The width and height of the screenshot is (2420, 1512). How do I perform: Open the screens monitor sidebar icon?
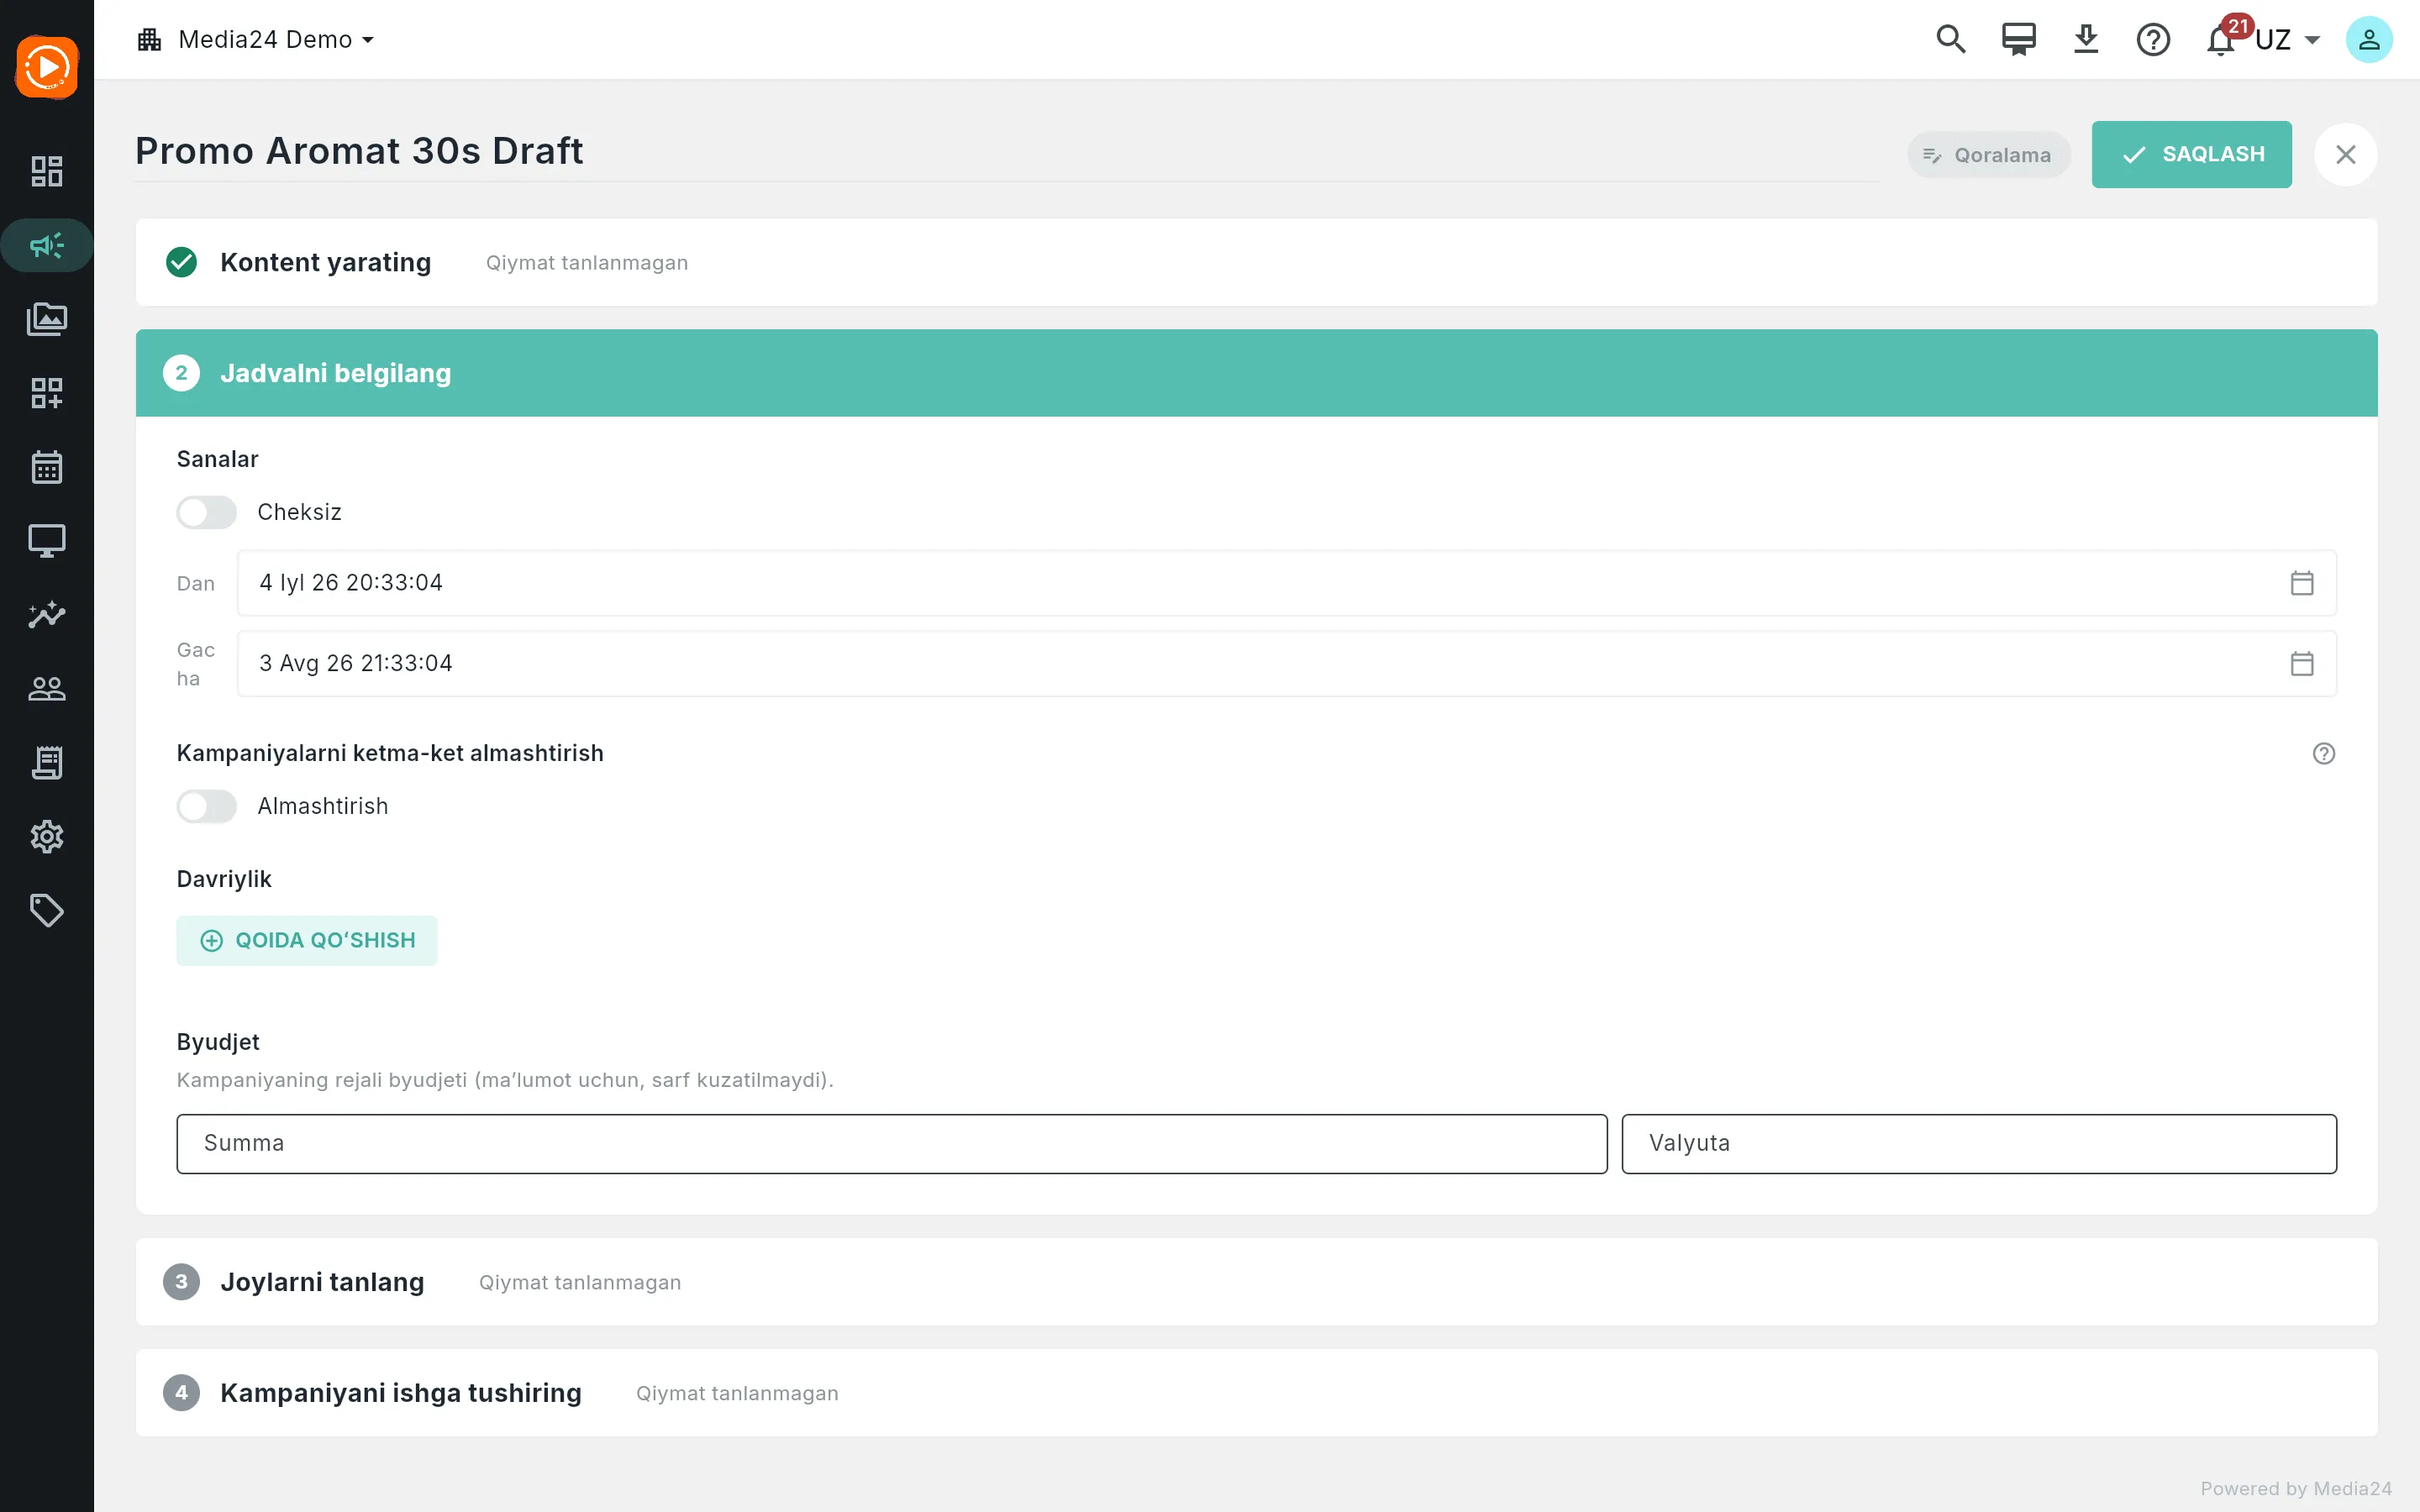point(47,541)
